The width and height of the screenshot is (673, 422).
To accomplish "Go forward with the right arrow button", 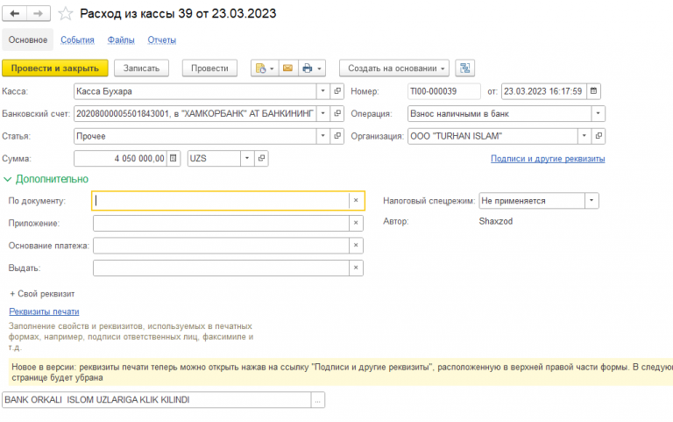I will click(39, 14).
